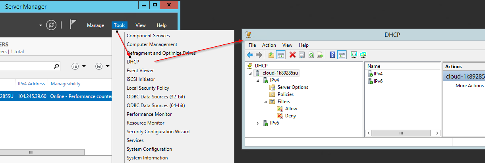Select Policies in the DHCP tree
Image resolution: width=485 pixels, height=163 pixels.
click(x=286, y=94)
